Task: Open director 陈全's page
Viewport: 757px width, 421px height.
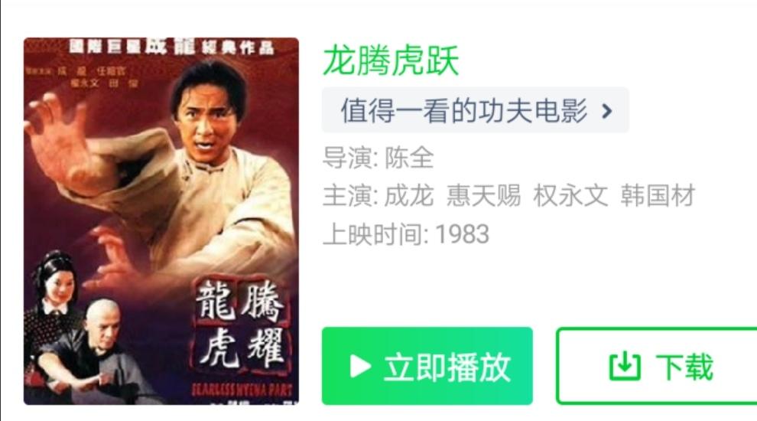Action: point(409,158)
